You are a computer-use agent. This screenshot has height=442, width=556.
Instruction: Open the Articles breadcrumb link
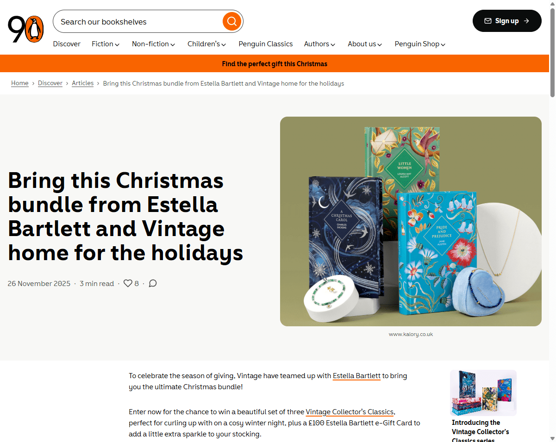tap(83, 83)
